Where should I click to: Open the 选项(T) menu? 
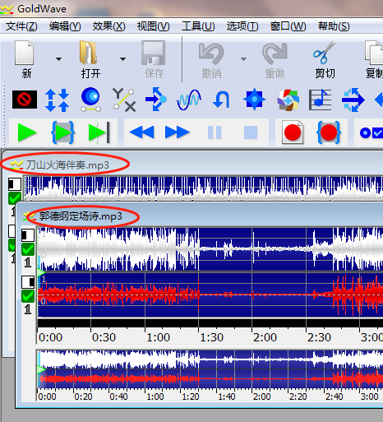point(242,26)
